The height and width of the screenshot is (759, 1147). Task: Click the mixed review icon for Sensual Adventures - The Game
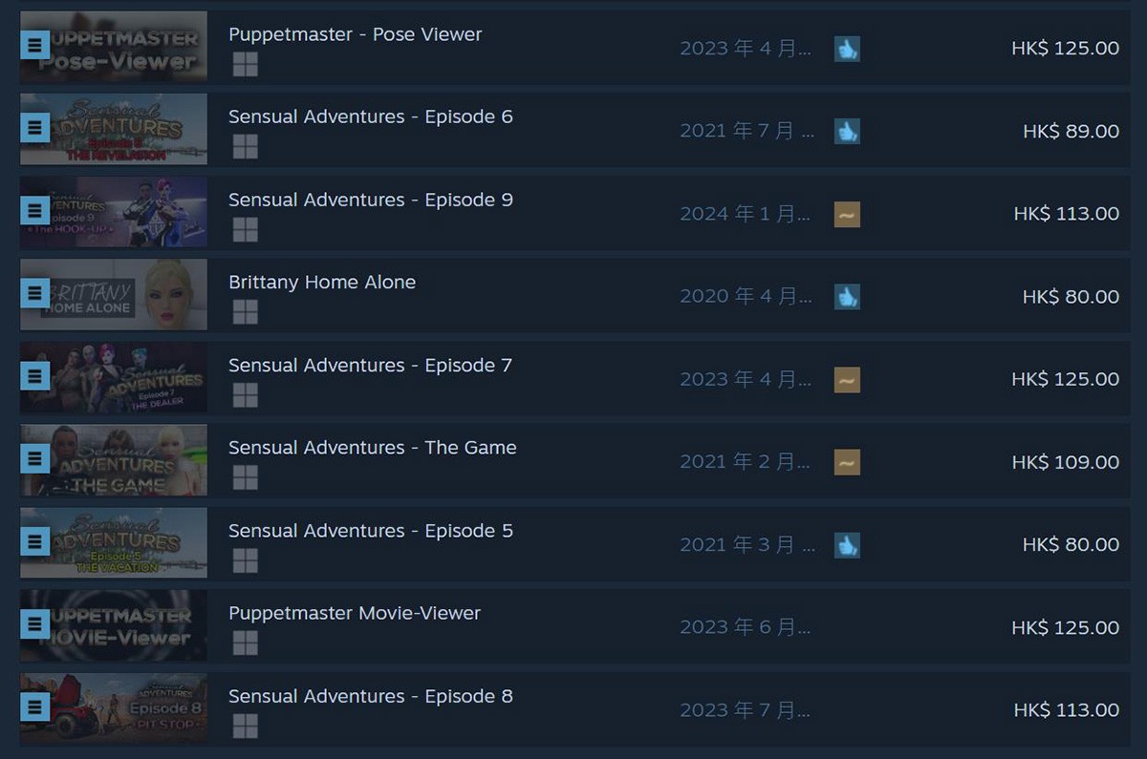point(847,462)
